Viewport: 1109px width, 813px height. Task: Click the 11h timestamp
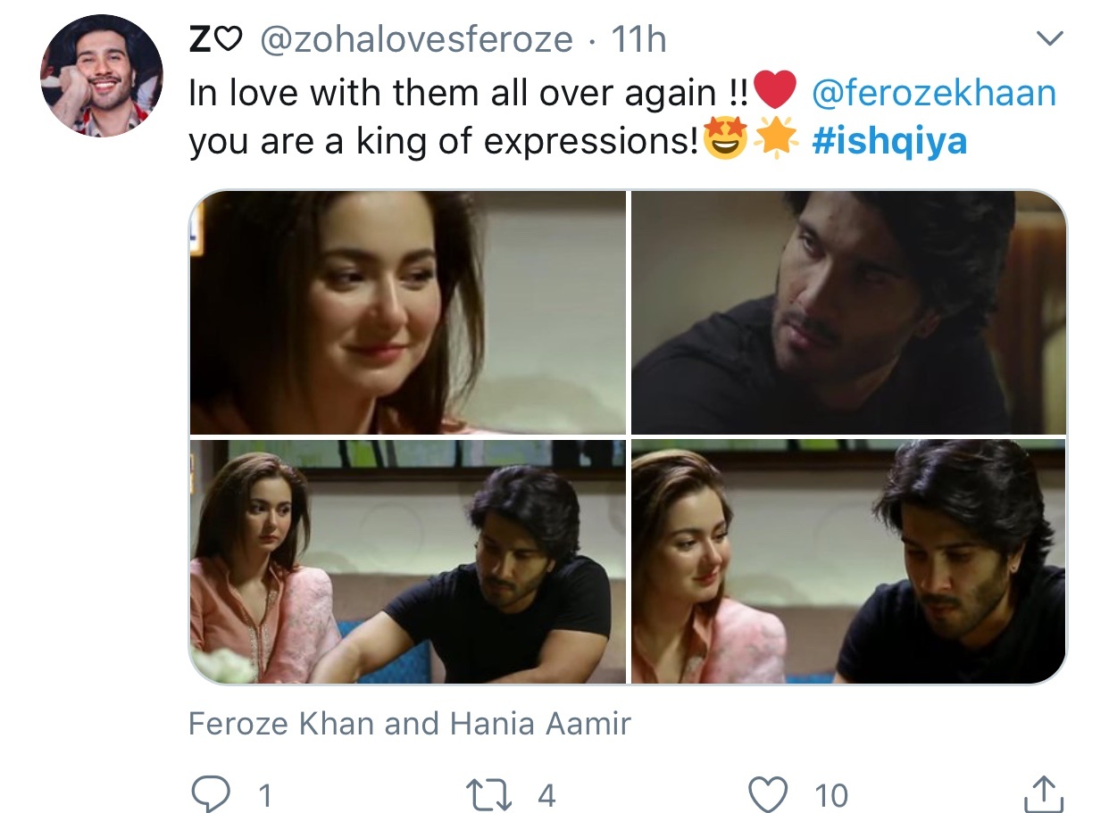click(638, 39)
